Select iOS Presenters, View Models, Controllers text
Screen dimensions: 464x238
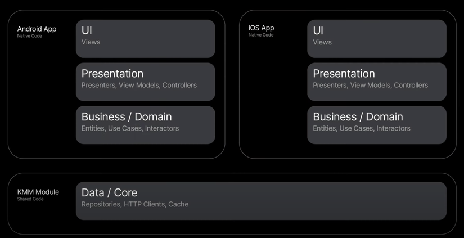coord(370,86)
